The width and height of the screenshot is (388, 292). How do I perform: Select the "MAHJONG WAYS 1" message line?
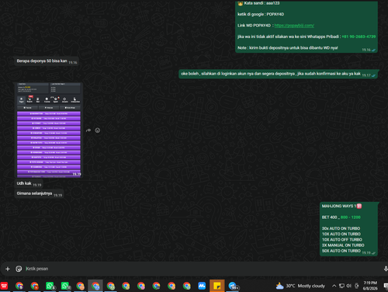(x=341, y=206)
